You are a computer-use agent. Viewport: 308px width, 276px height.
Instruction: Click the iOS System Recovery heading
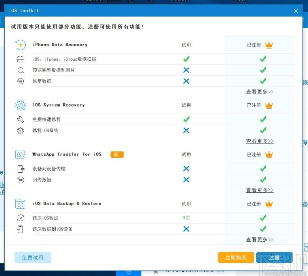point(59,105)
